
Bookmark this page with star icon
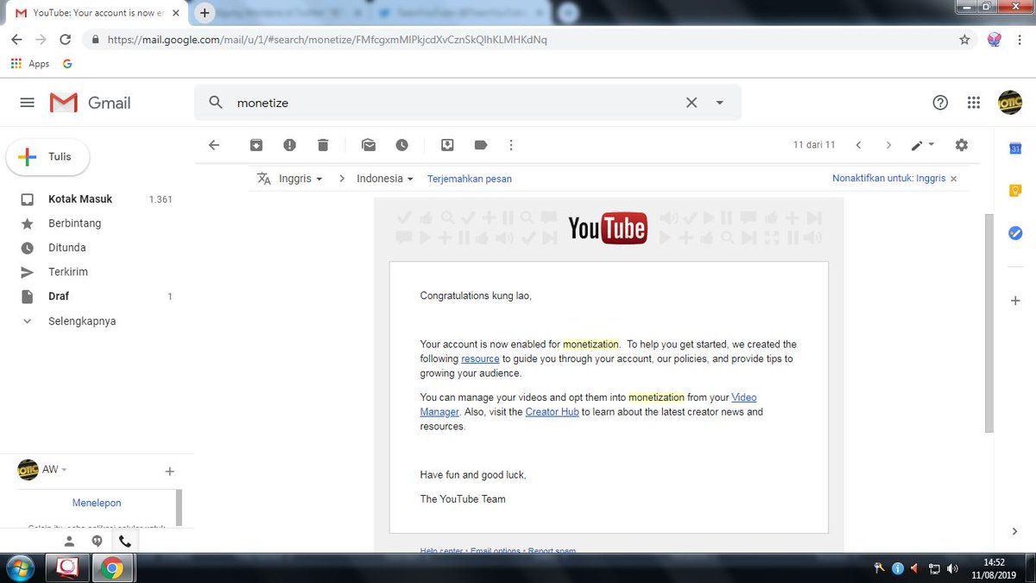click(964, 40)
